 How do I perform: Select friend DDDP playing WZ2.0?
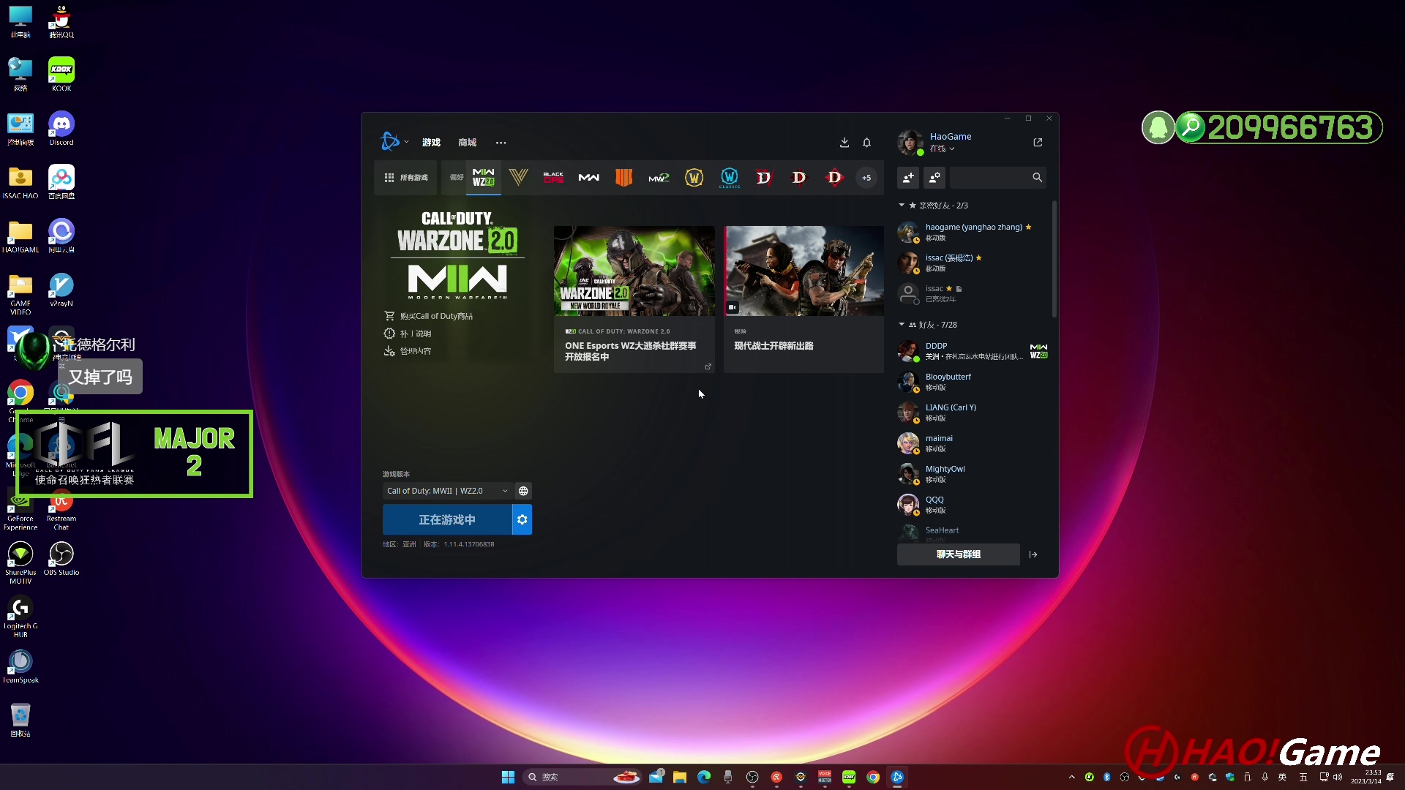click(x=973, y=351)
